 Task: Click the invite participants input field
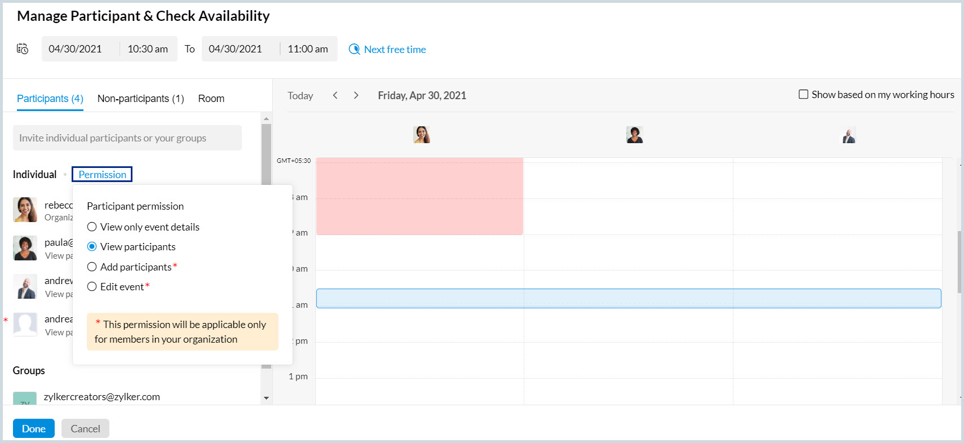click(127, 138)
